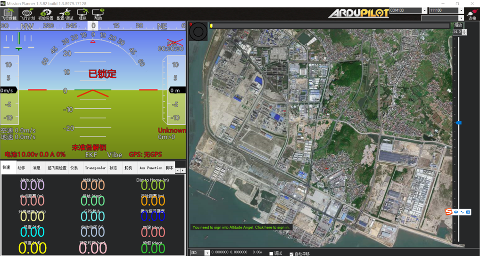Increase the map zoom value stepper
480x256 pixels.
[464, 31]
